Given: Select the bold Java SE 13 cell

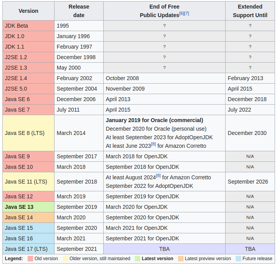Looking at the screenshot, I should pyautogui.click(x=28, y=207).
